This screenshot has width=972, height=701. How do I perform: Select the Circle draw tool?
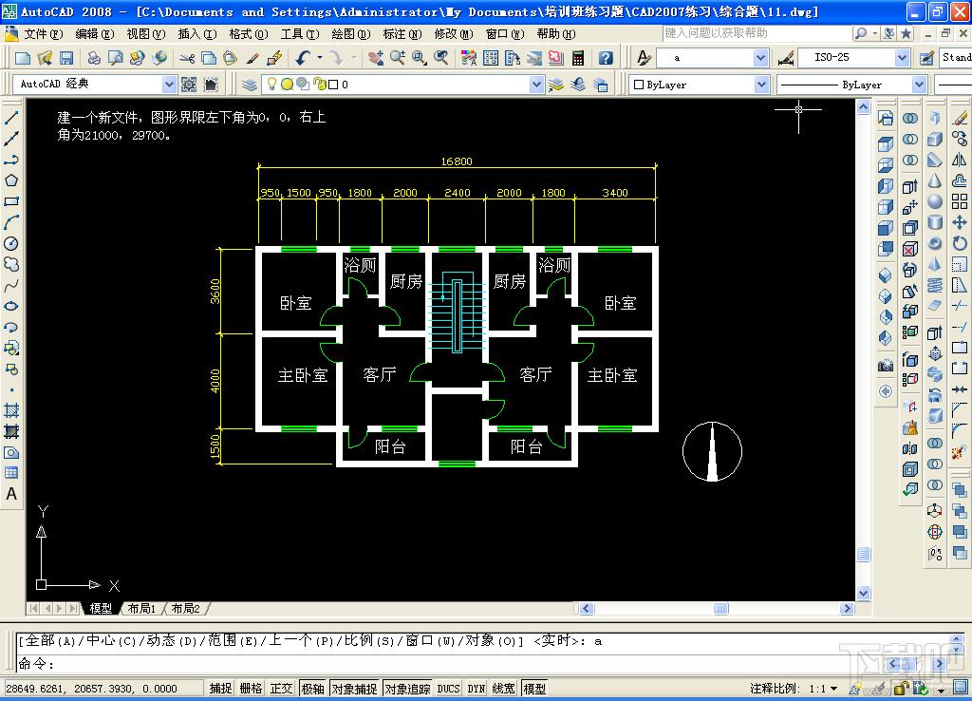click(11, 243)
